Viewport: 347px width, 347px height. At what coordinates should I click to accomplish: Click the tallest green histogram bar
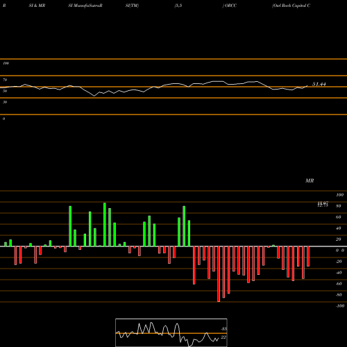click(x=105, y=225)
